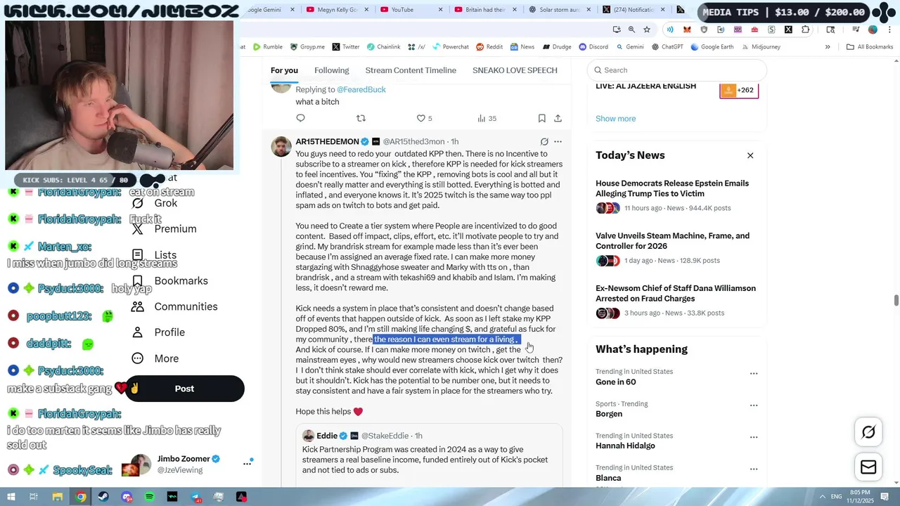Open the reply comment icon

tap(301, 118)
